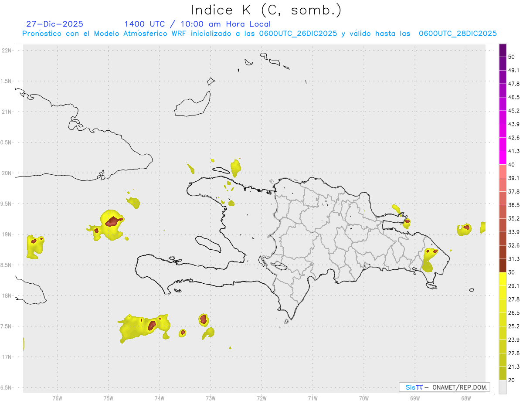
Task: Click the "25.2" color scale value
Action: point(514,326)
